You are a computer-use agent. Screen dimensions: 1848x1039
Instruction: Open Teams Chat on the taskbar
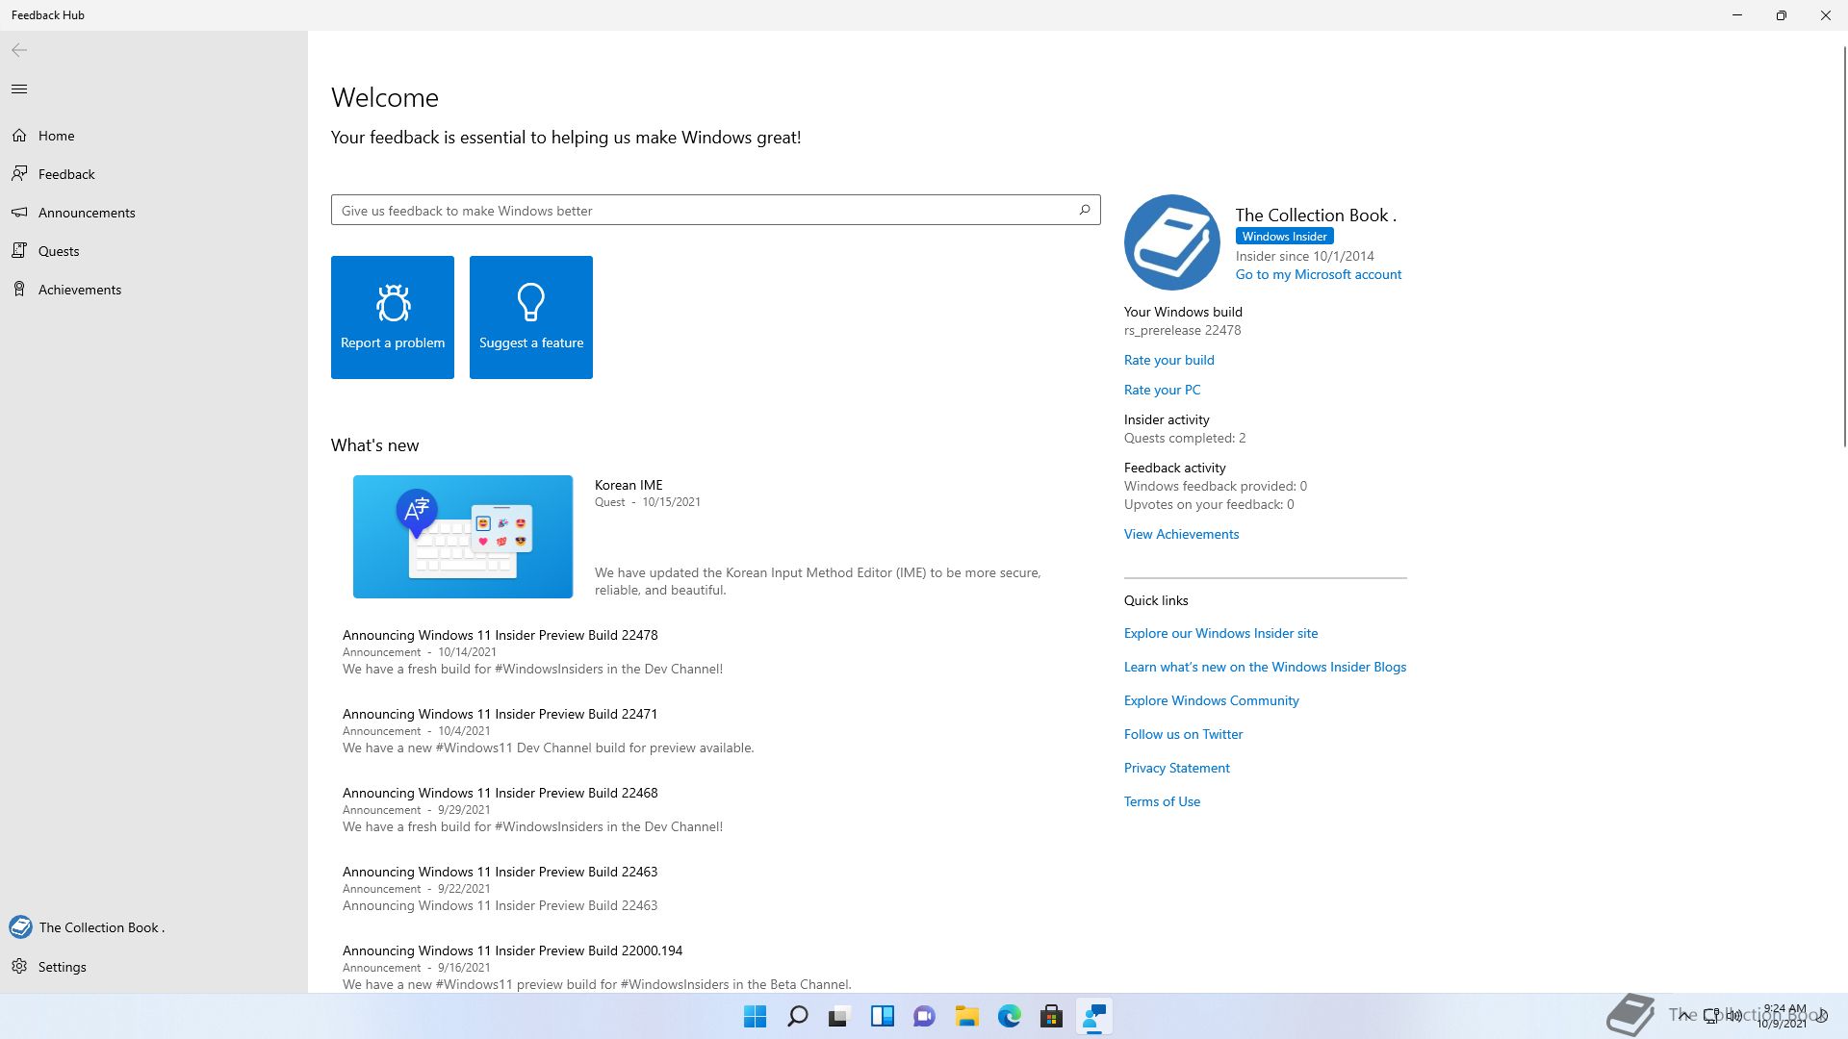925,1016
